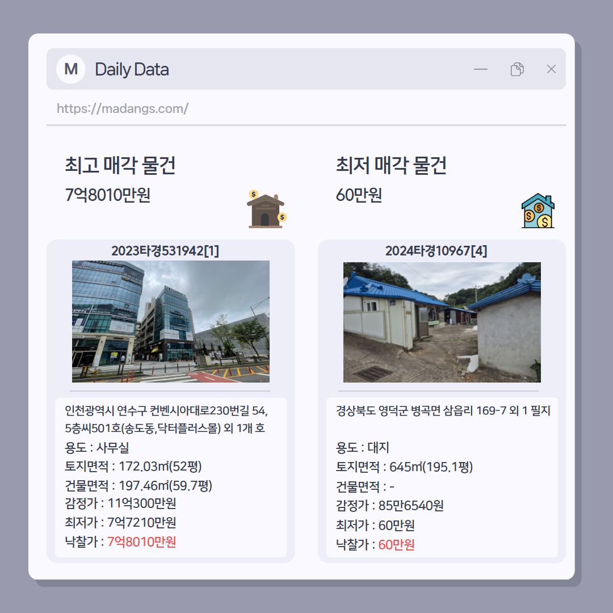The height and width of the screenshot is (613, 613).
Task: Close the Daily Data window
Action: coord(551,69)
